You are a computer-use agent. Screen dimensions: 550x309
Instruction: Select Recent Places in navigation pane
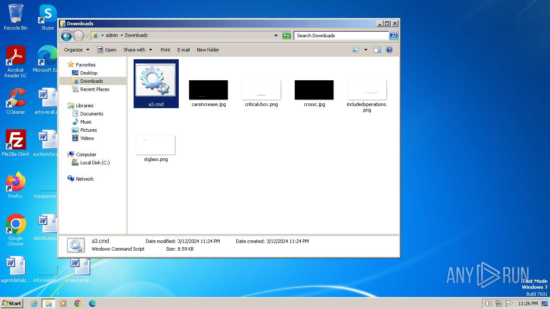pos(91,89)
